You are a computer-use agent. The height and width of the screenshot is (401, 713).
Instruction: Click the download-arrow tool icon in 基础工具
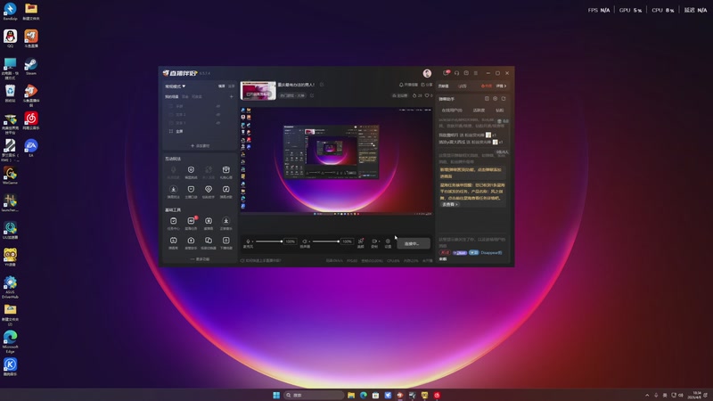tap(226, 223)
